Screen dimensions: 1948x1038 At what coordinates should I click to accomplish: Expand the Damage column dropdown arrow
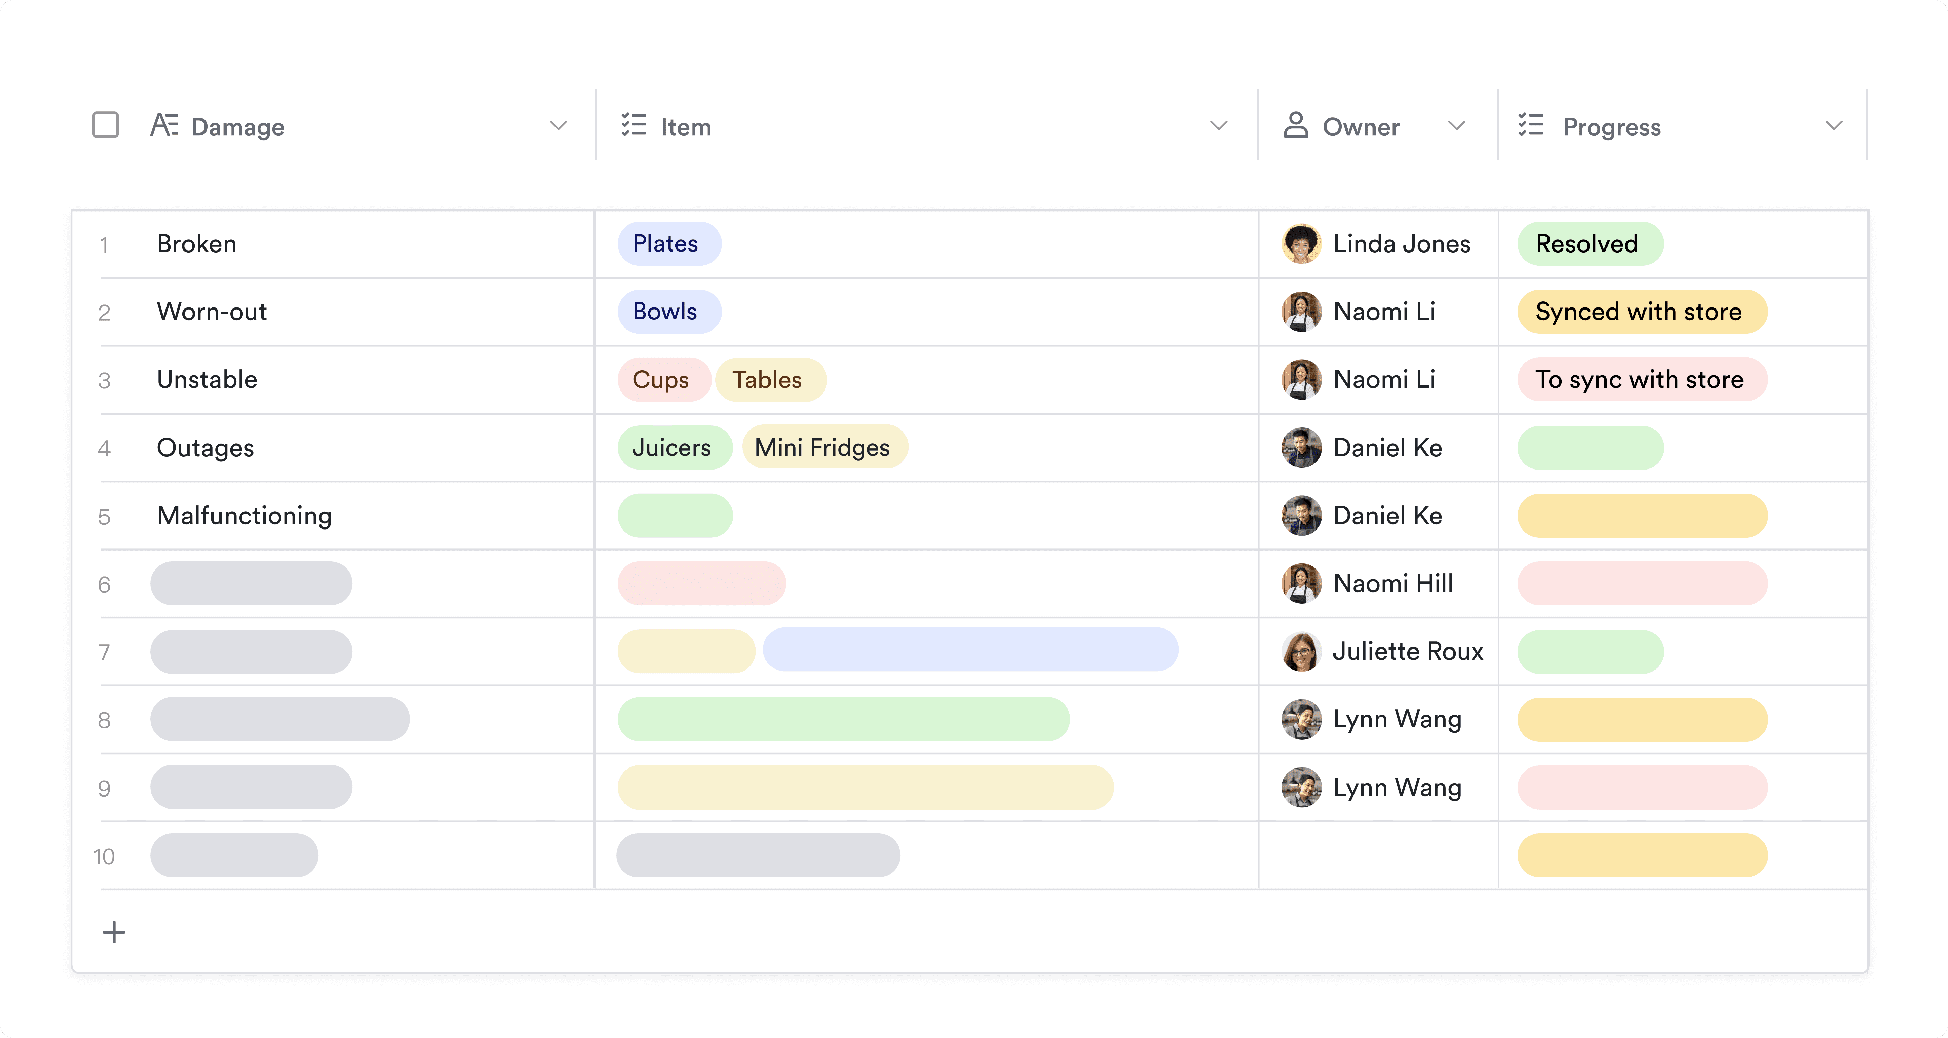coord(558,125)
